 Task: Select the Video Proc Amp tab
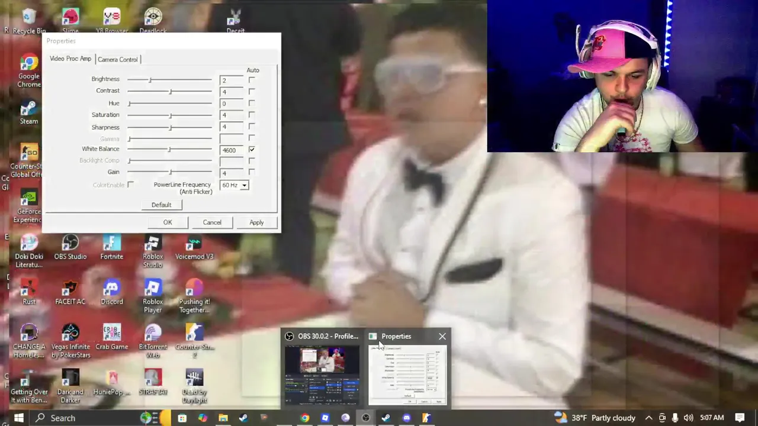pyautogui.click(x=70, y=59)
